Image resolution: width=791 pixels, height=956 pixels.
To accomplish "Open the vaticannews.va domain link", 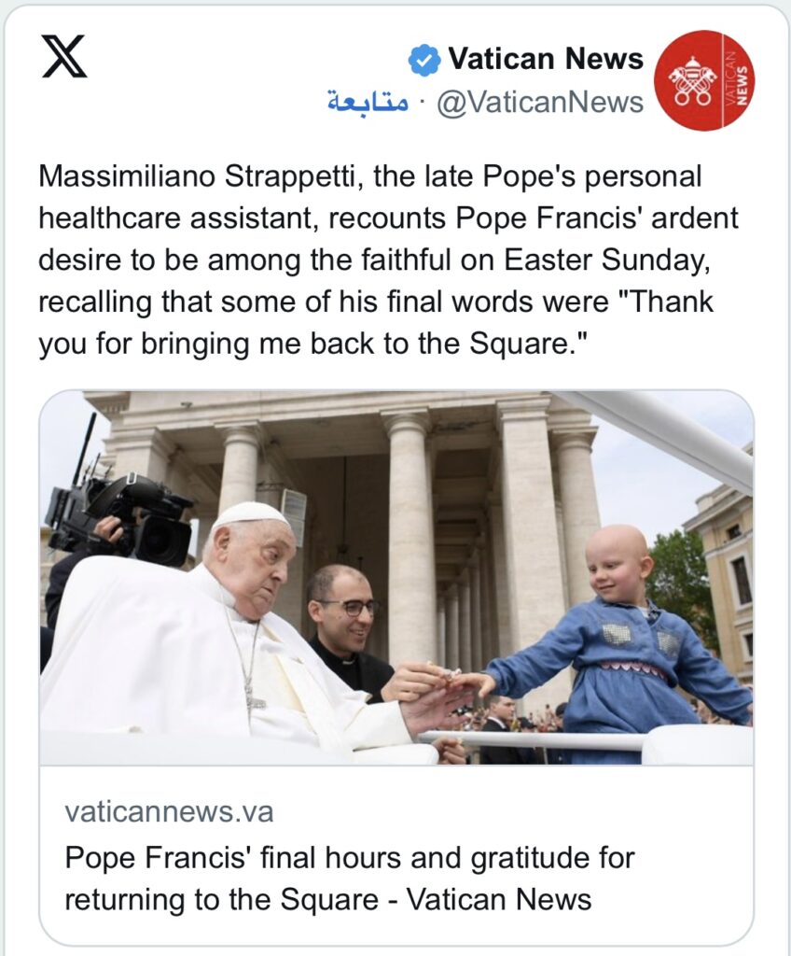I will point(169,811).
